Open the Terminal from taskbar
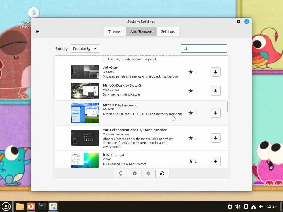283x212 pixels. [42, 206]
